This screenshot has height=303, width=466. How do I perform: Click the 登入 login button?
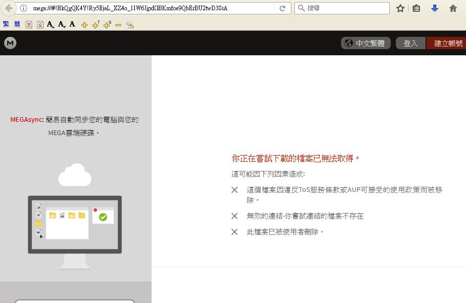410,43
